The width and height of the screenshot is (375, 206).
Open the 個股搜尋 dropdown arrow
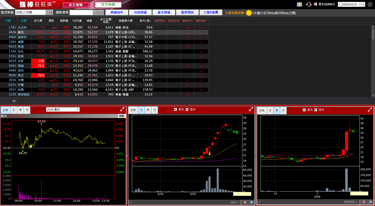point(95,13)
